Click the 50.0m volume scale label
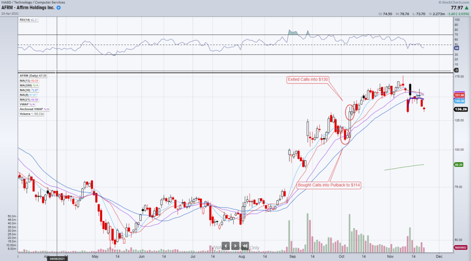Viewport: 471px width, 261px height. pos(11,216)
